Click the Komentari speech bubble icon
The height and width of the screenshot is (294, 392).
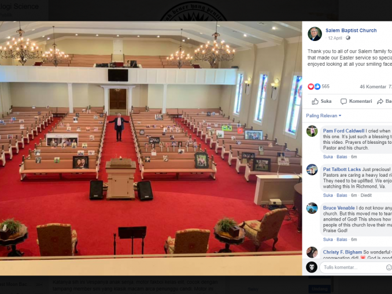[x=343, y=102]
